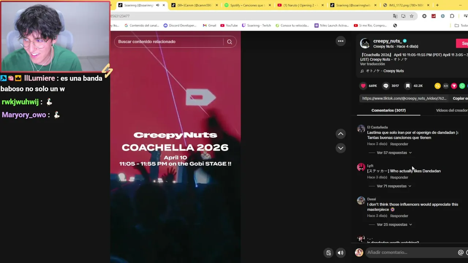This screenshot has width=468, height=263.
Task: Open Contenido del canal bookmark
Action: click(x=142, y=26)
